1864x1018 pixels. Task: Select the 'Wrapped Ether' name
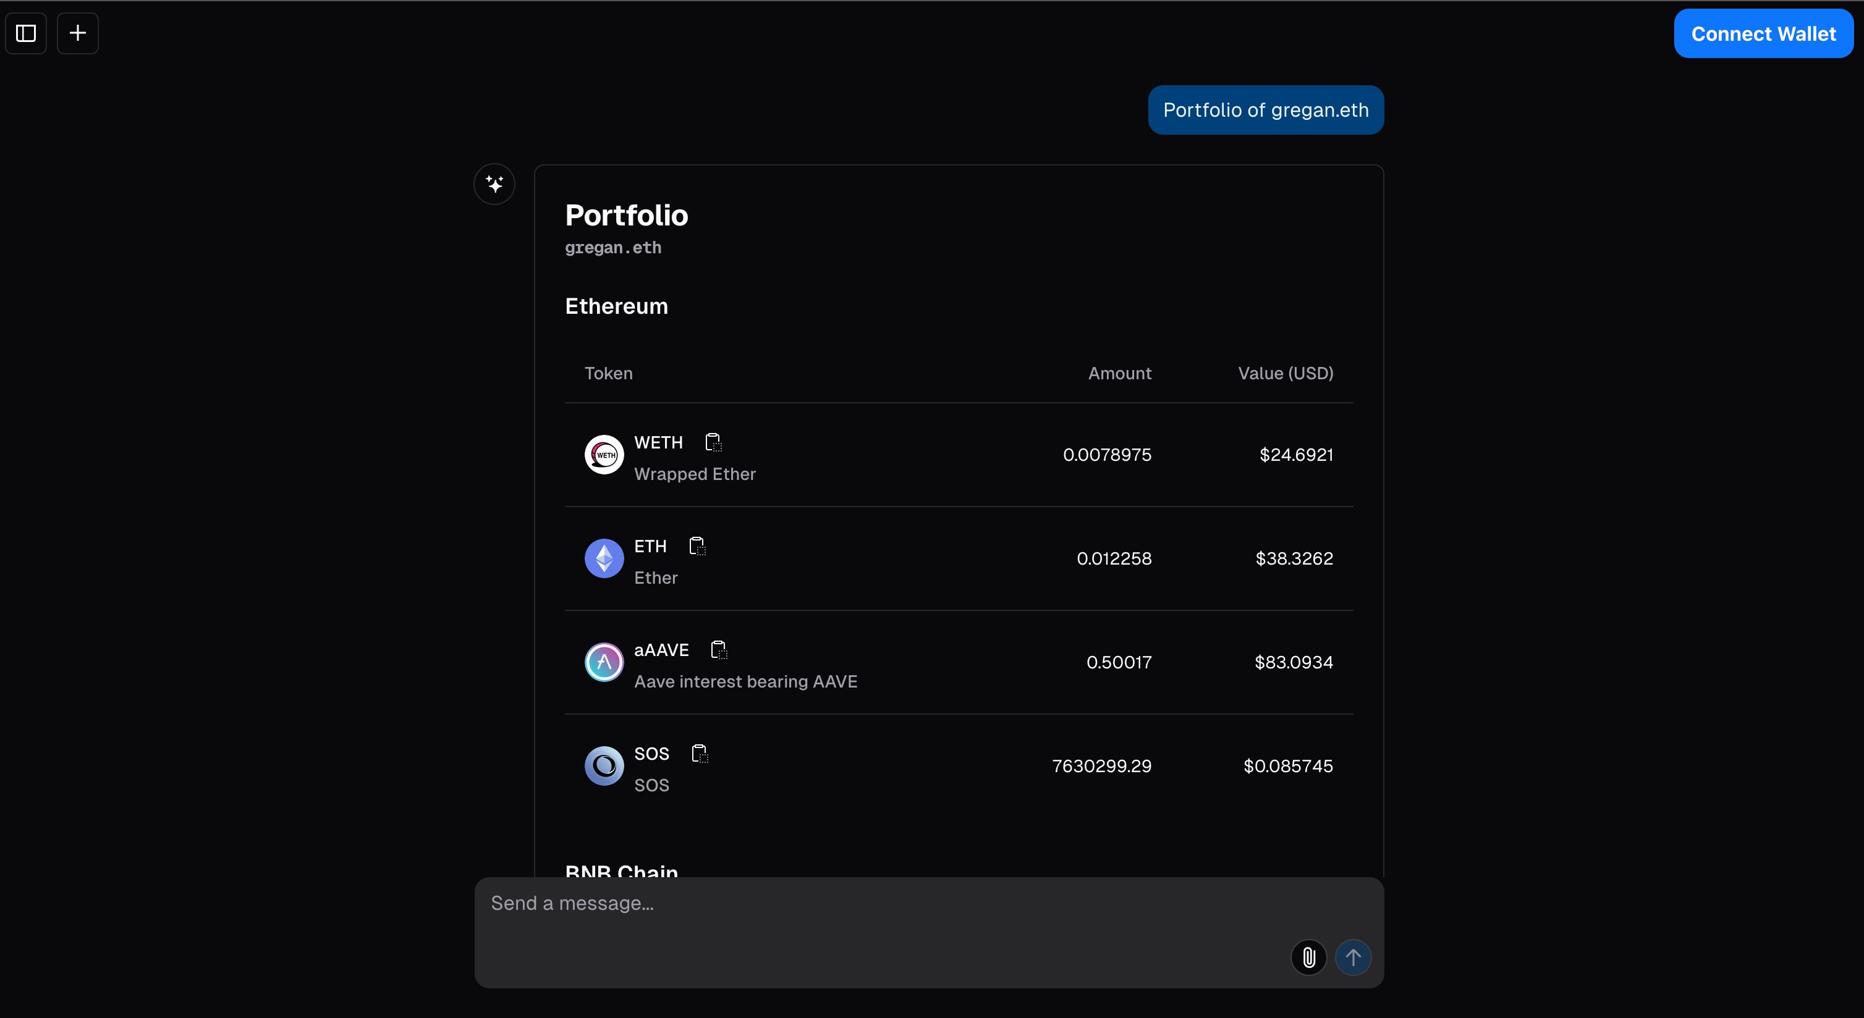coord(695,474)
